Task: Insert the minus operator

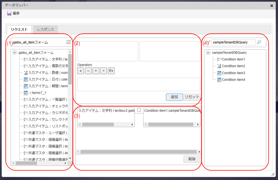Action: (x=88, y=71)
